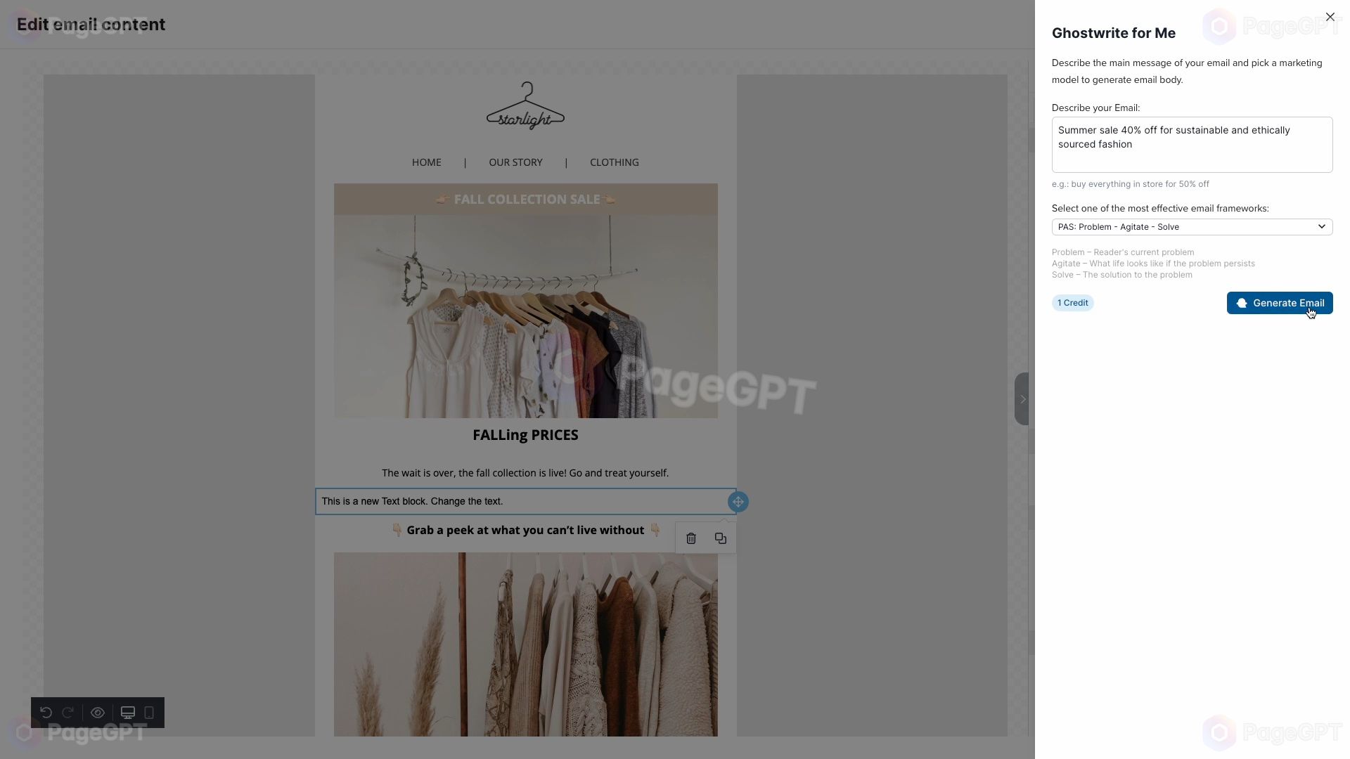
Task: Click the delete block icon
Action: 690,538
